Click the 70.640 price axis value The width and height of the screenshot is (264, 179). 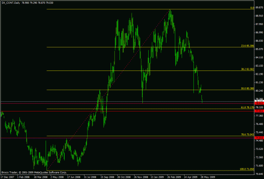click(259, 174)
